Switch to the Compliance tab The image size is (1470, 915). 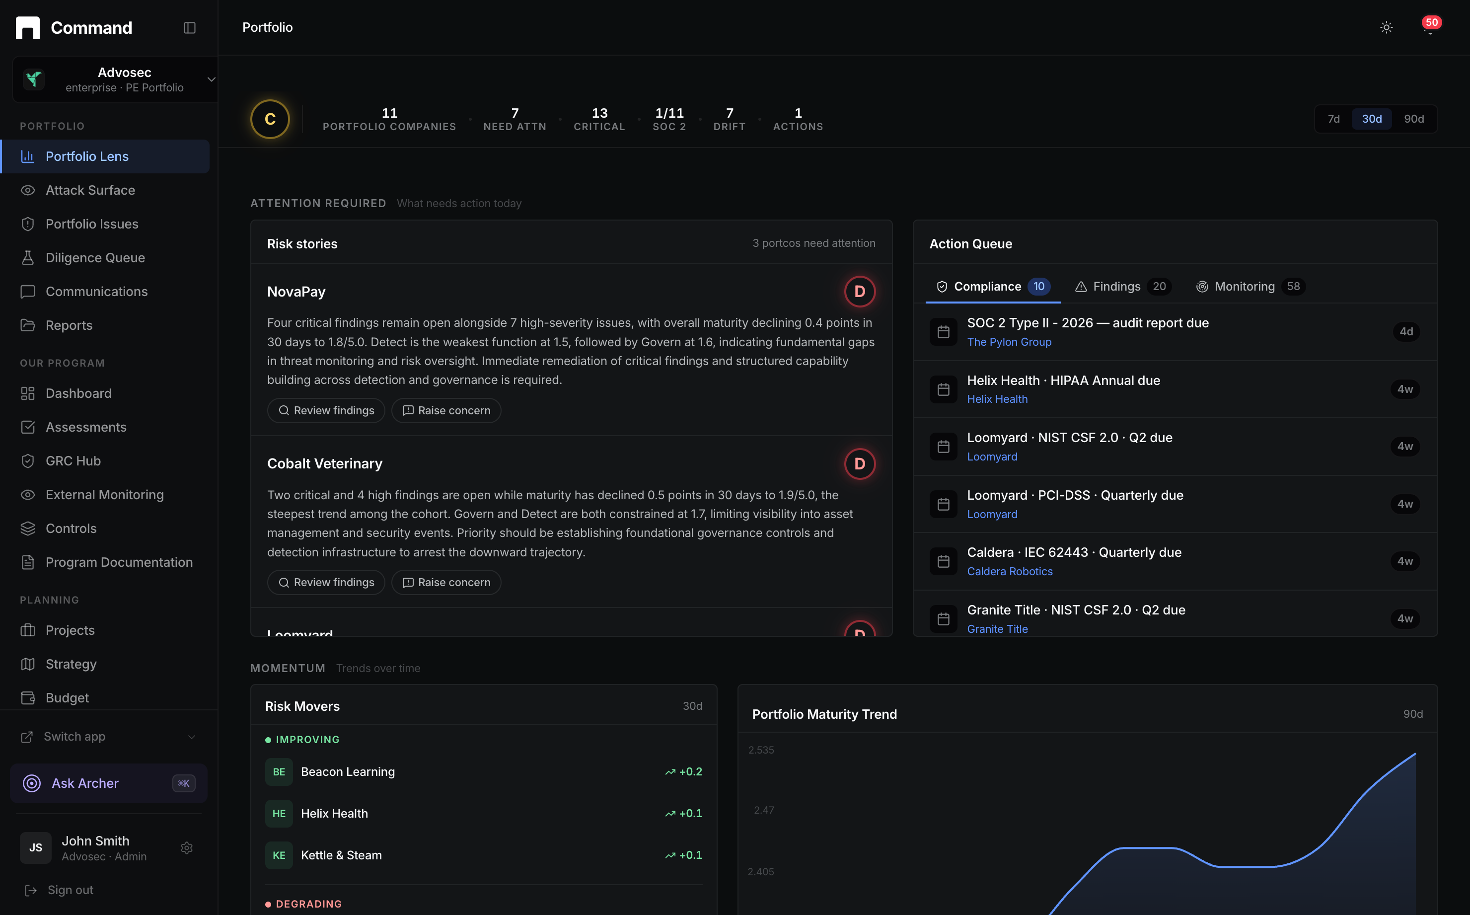pyautogui.click(x=993, y=287)
